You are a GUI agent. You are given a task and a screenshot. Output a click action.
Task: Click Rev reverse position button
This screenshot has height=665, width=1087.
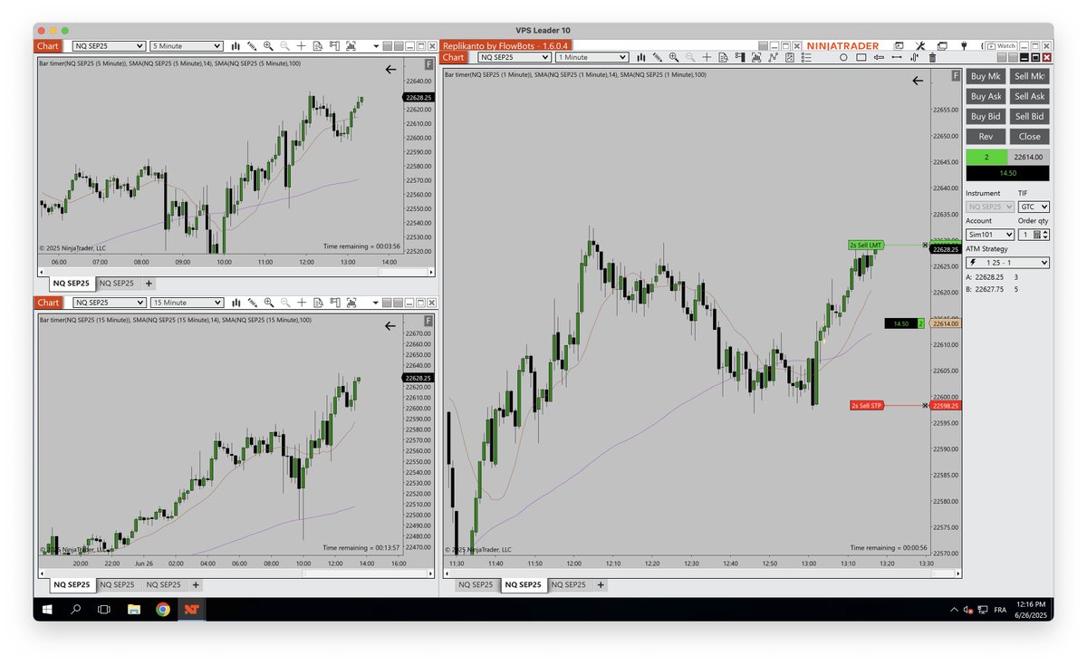point(986,136)
